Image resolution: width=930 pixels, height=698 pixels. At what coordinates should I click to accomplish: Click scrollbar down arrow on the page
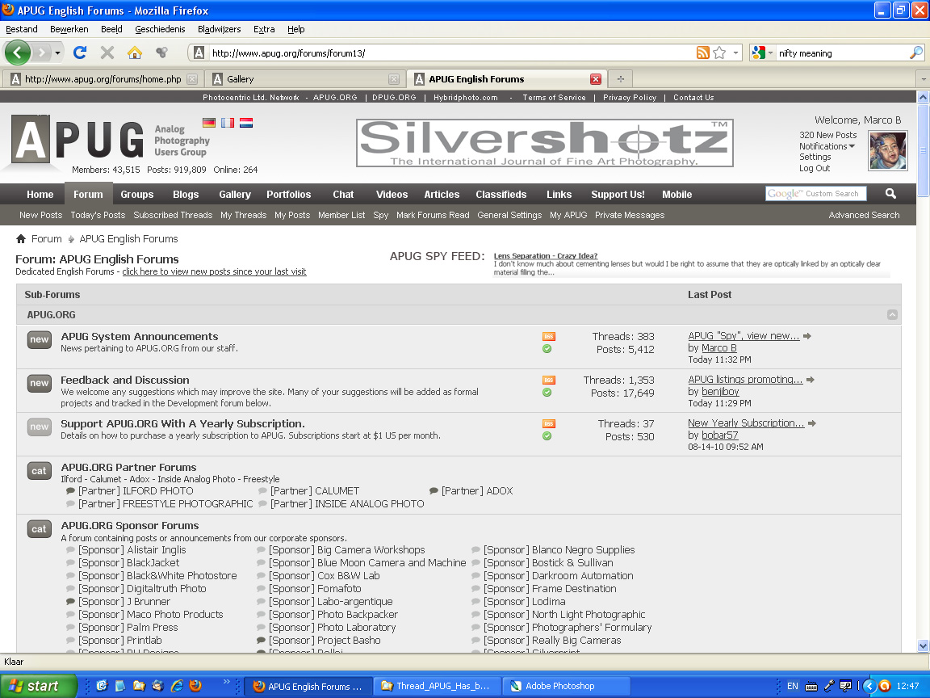[923, 646]
